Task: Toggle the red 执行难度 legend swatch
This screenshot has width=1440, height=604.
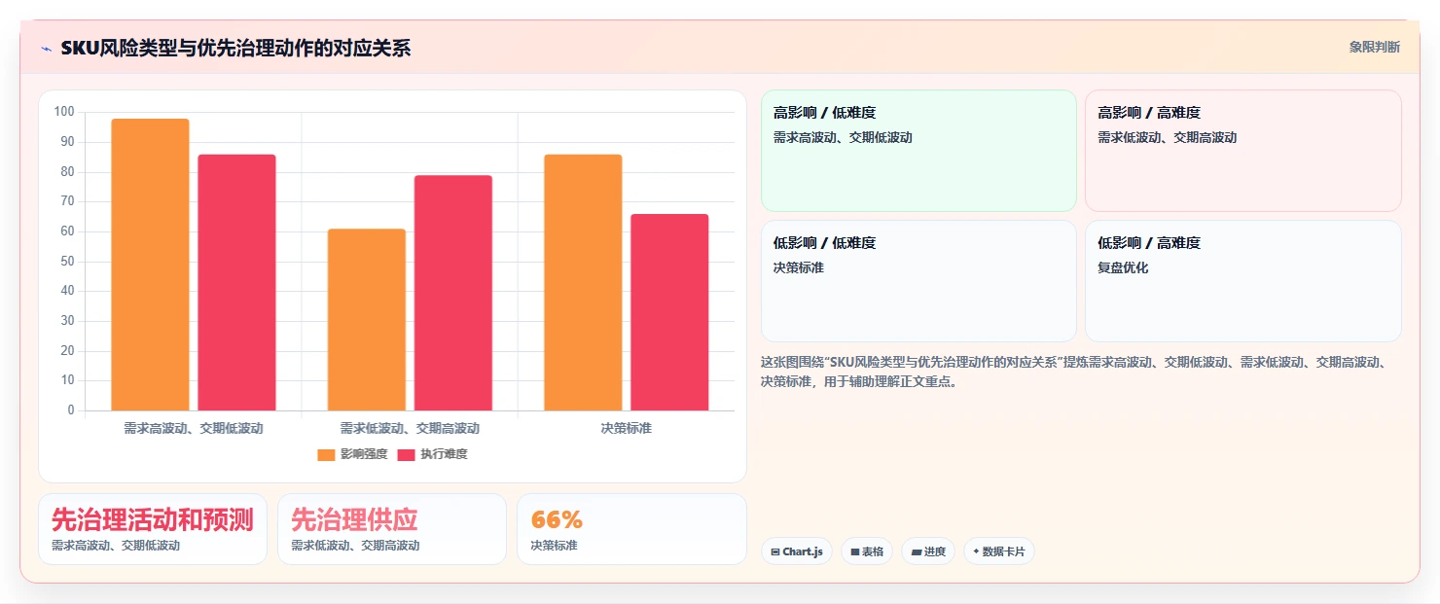Action: point(407,454)
